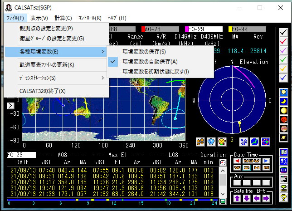292x211 pixels.
Task: Click the pass list scrollbar down arrow
Action: point(223,194)
